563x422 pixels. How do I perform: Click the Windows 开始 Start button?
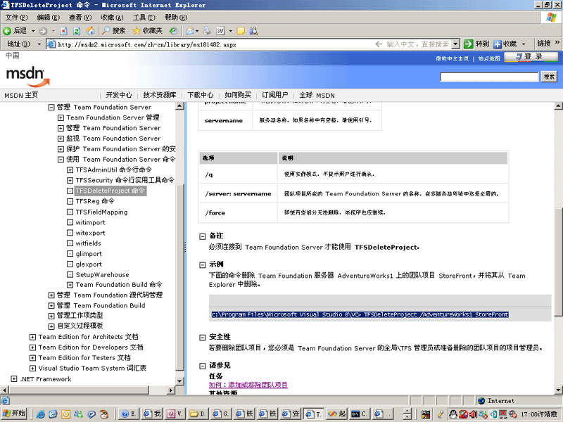click(x=13, y=414)
